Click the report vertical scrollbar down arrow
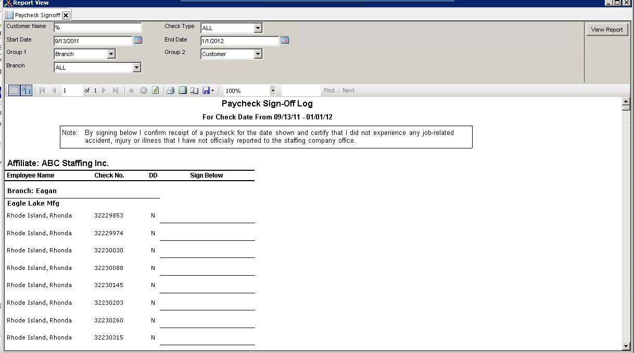The image size is (634, 353). (626, 346)
